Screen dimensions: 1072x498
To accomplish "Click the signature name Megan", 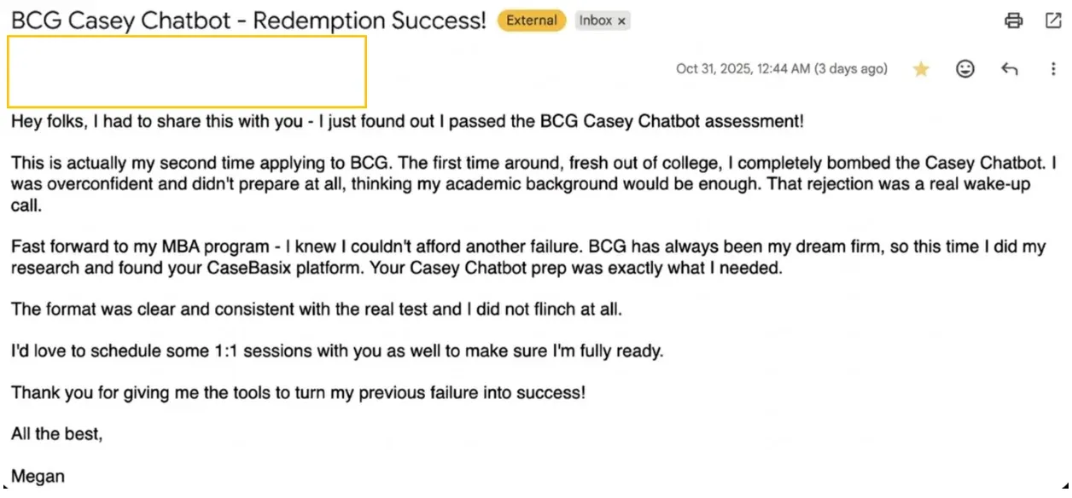I will point(38,476).
